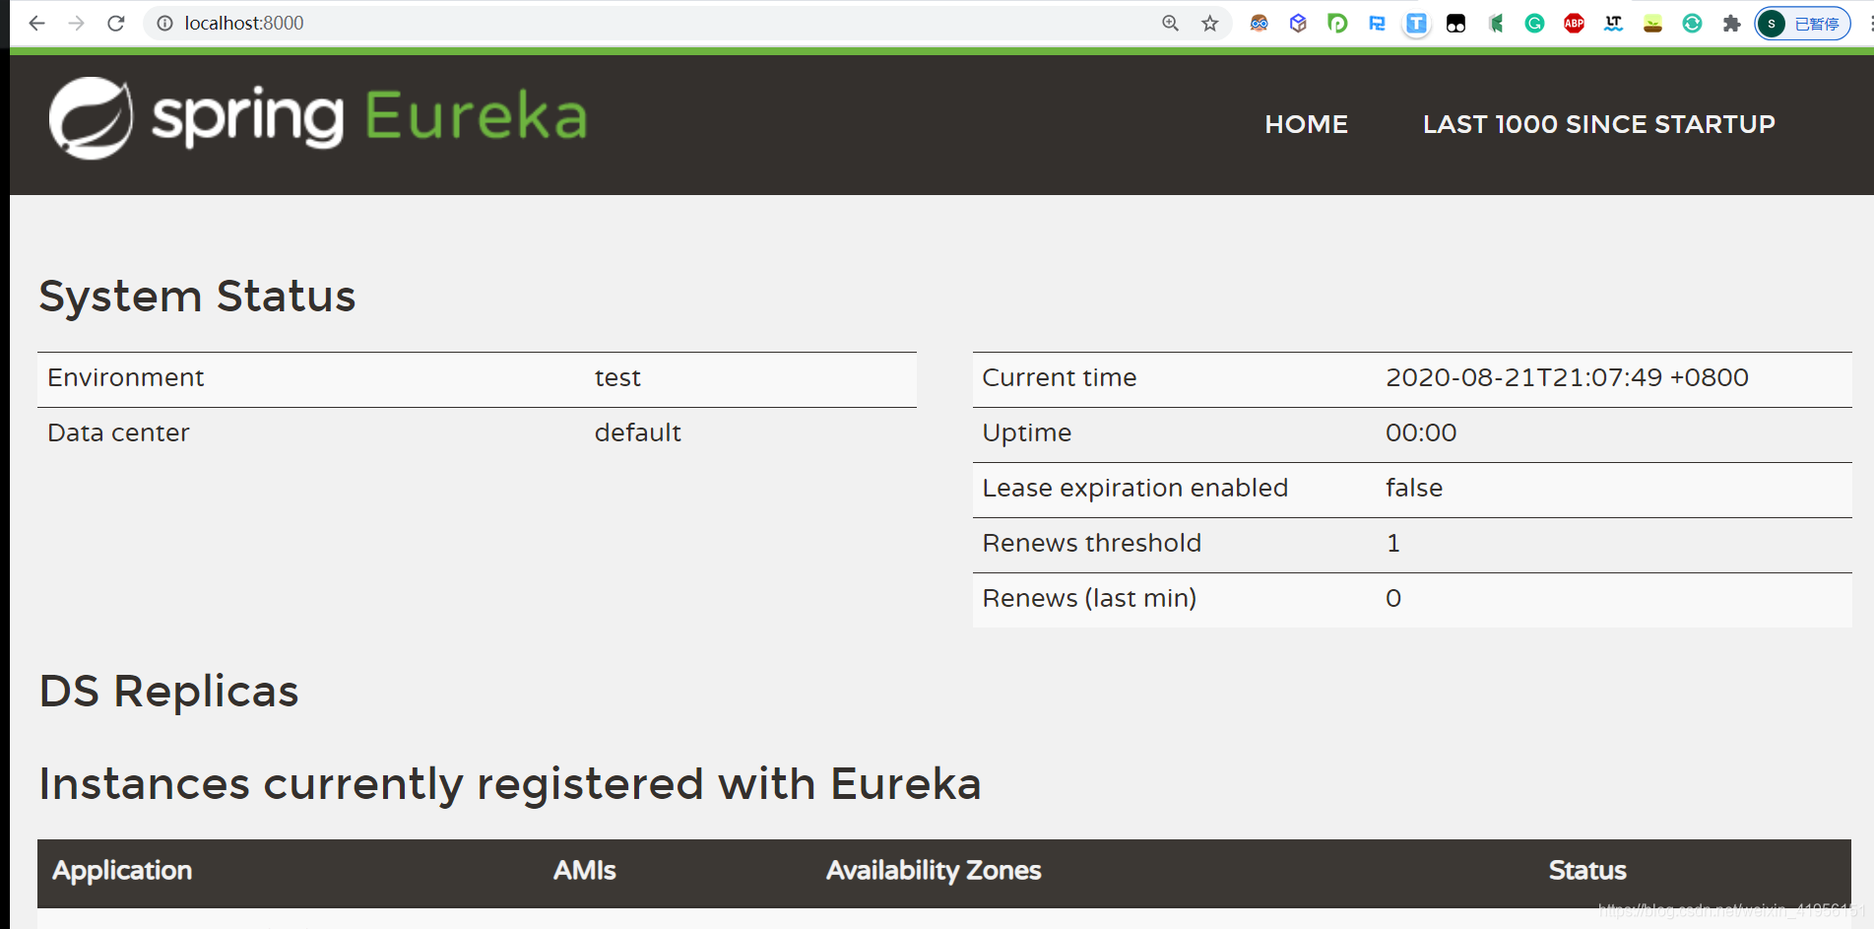Screen dimensions: 1874x929
Task: Open the blue cube extension
Action: 1298,23
